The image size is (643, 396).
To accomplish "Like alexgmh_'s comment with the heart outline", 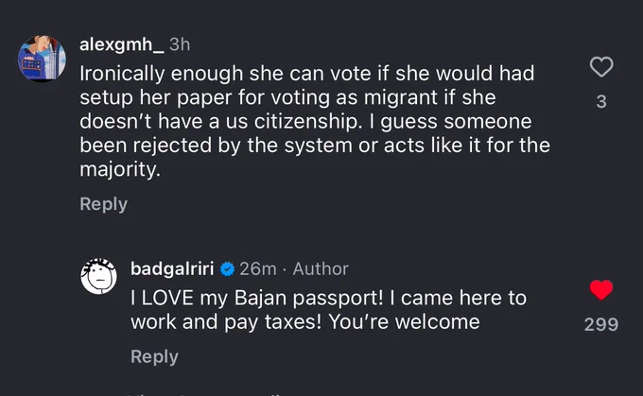I will point(601,67).
